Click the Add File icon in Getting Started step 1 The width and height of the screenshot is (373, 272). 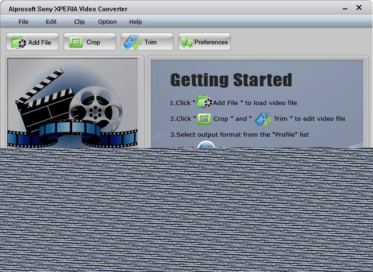click(205, 102)
